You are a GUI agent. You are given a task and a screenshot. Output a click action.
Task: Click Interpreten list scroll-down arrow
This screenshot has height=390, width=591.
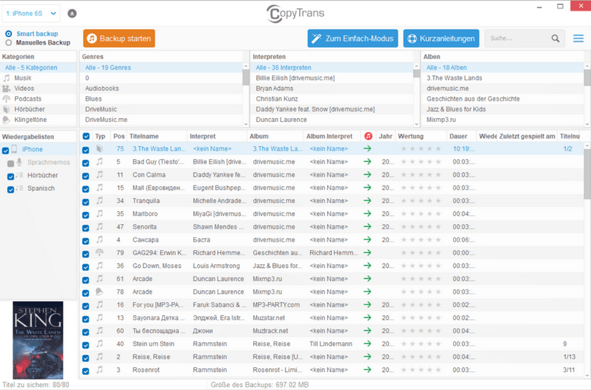click(x=417, y=124)
